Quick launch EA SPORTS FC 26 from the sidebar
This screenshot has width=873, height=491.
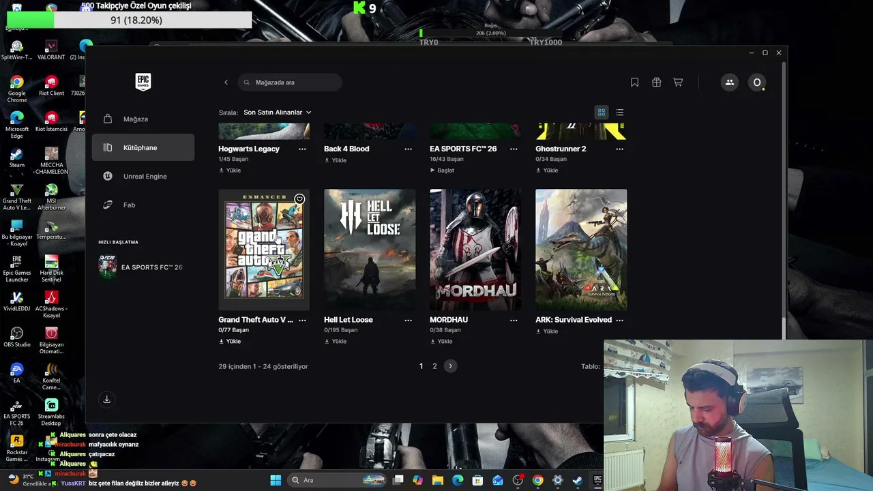click(x=143, y=267)
